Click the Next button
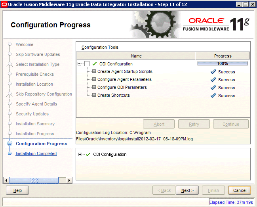This screenshot has width=257, height=207. 187,190
